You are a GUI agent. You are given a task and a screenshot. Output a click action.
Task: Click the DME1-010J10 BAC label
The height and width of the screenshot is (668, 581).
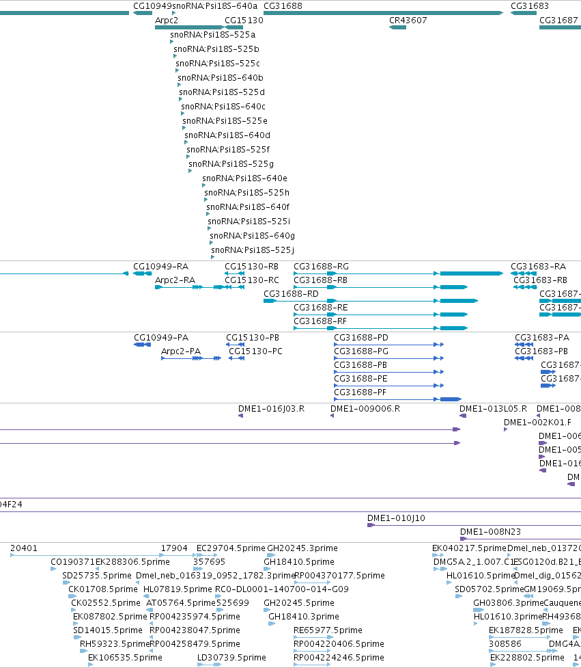click(396, 518)
